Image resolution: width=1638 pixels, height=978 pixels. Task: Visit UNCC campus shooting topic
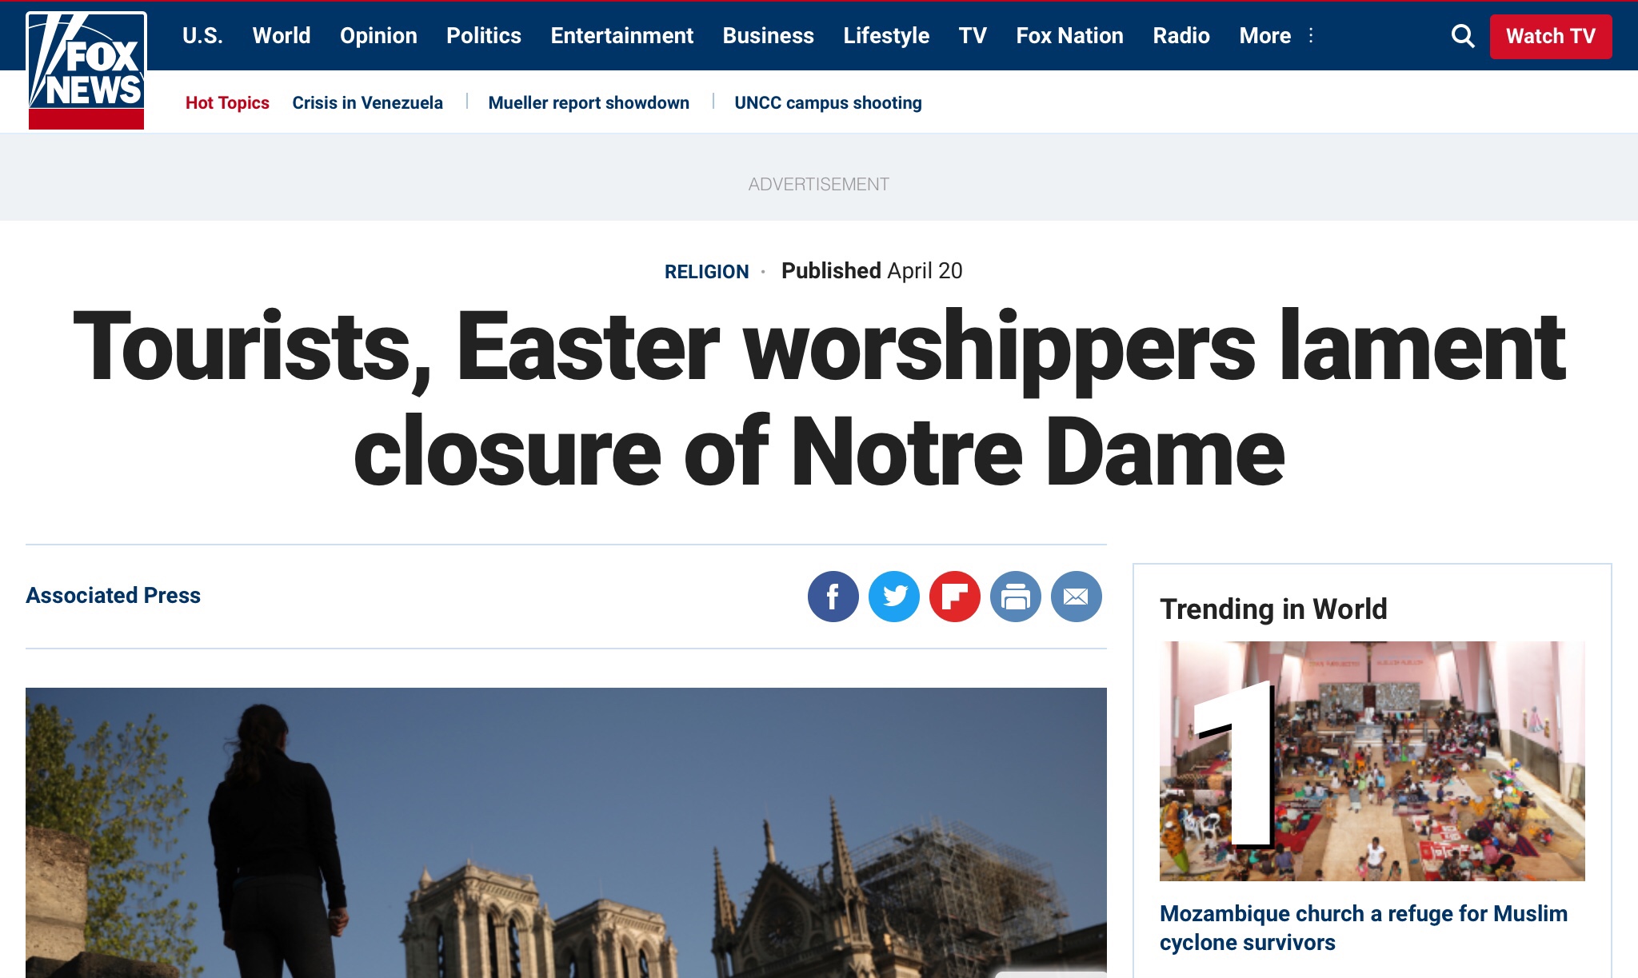[x=828, y=103]
